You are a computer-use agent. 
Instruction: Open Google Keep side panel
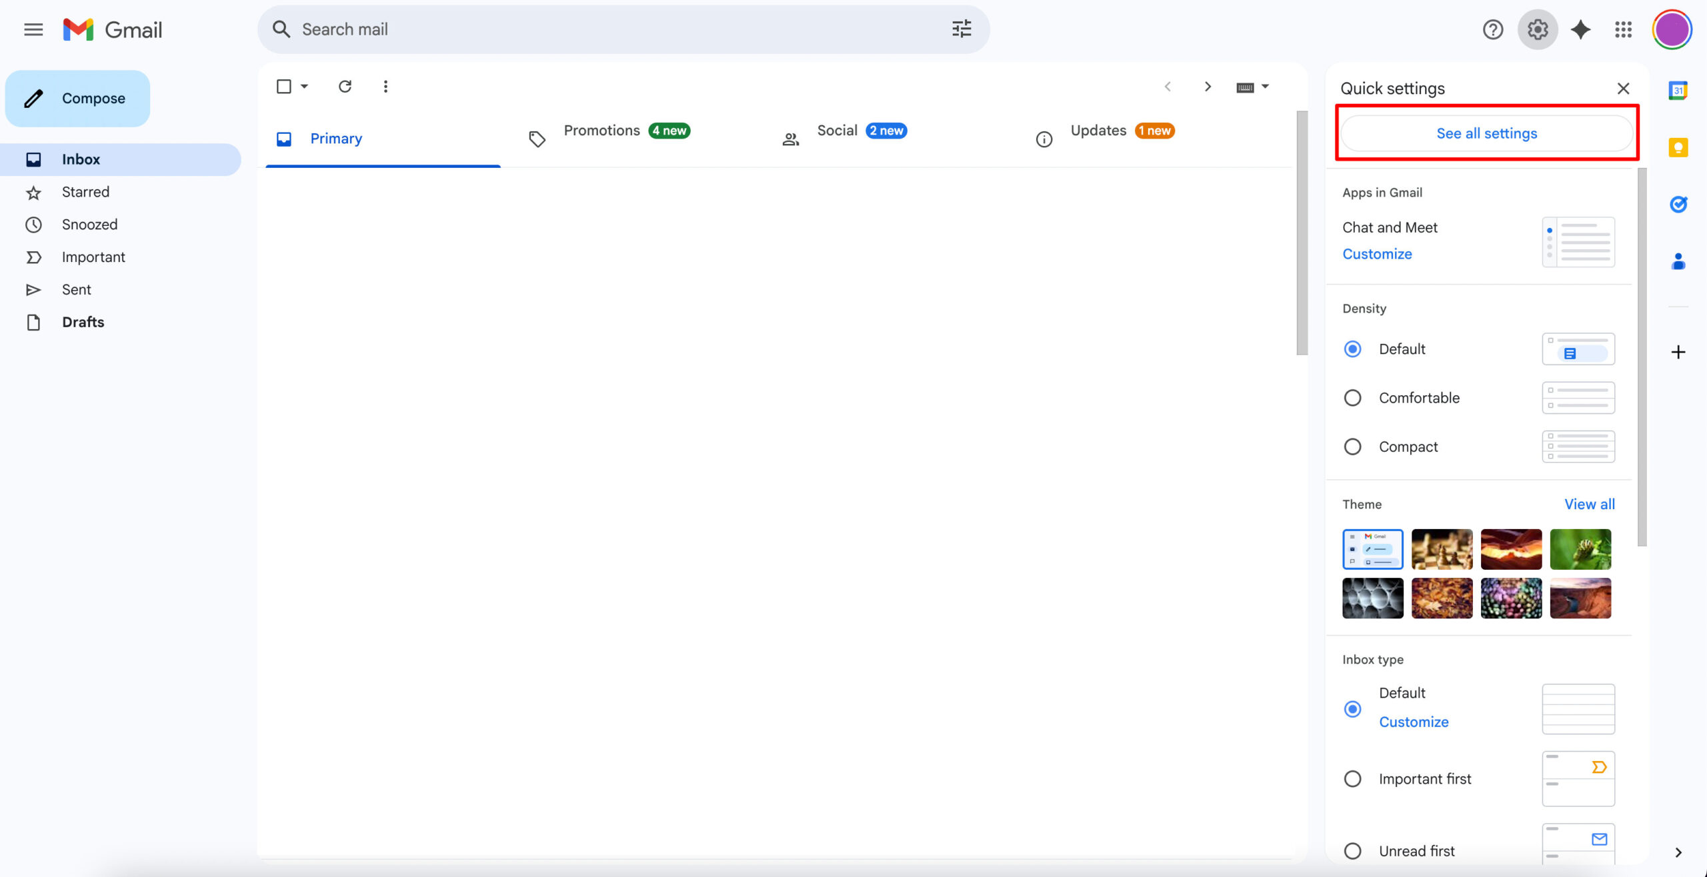point(1678,147)
